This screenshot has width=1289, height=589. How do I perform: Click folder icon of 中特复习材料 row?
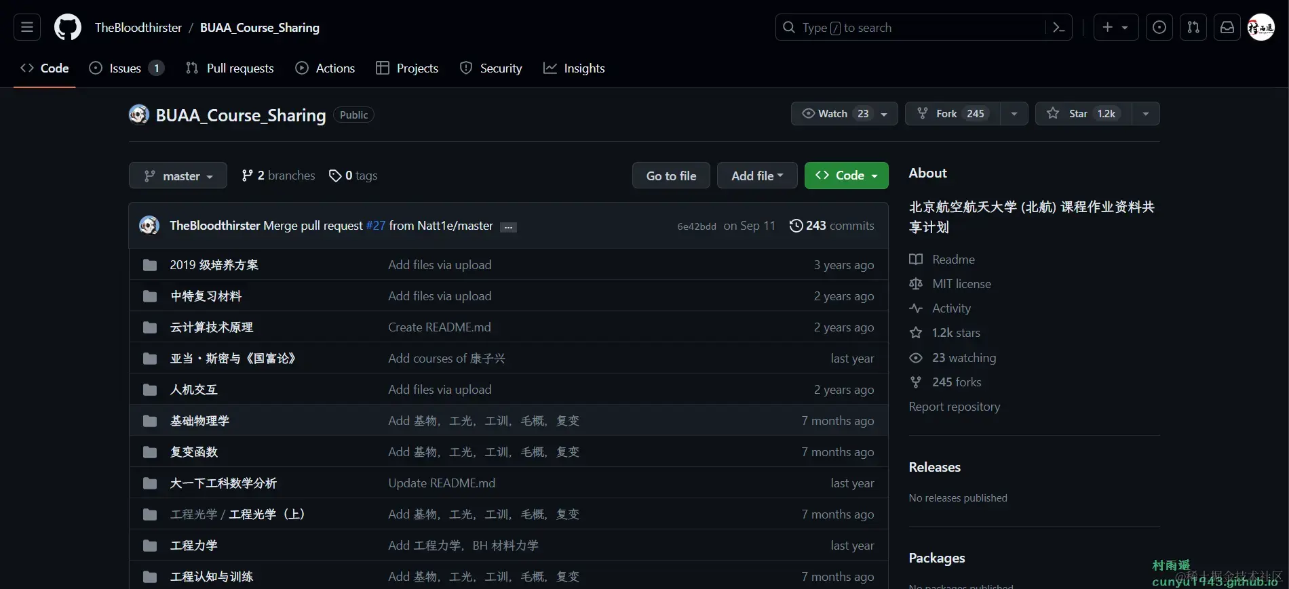150,296
